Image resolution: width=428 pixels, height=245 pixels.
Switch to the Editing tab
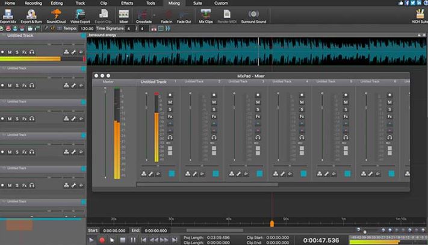pyautogui.click(x=57, y=3)
